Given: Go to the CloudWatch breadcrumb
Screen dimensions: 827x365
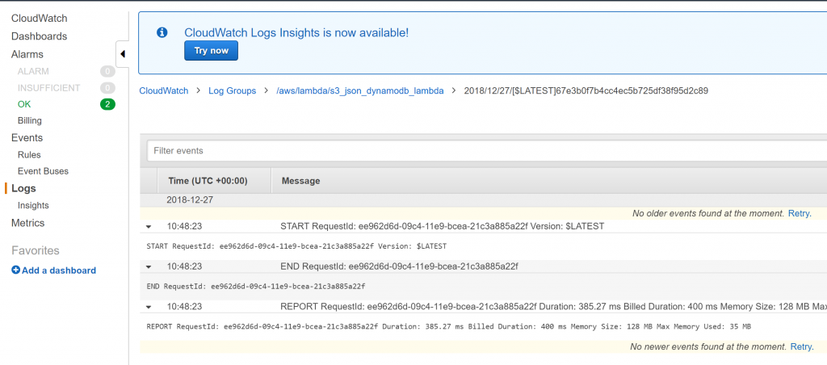Looking at the screenshot, I should pos(163,90).
